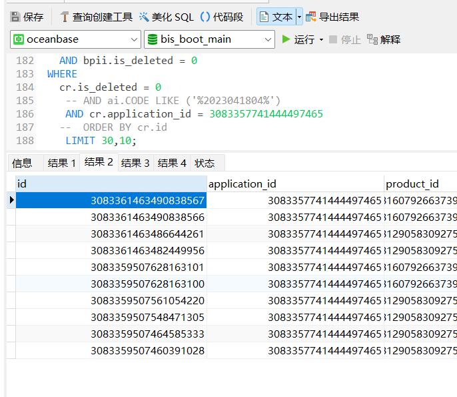Open the 状态 tab
Screen dimensions: 457x397
(207, 163)
